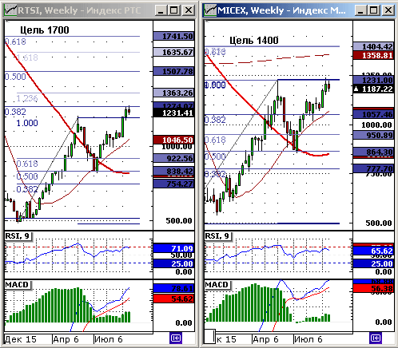Click the RSI, 9 label in RTSI window
398x348 pixels.
[18, 236]
